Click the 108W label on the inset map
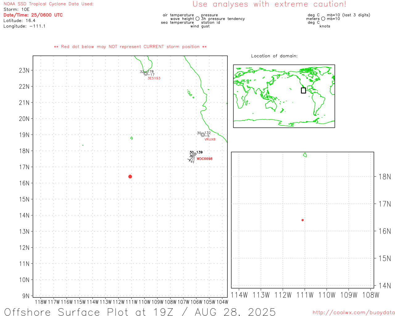This screenshot has height=316, width=395. [371, 295]
